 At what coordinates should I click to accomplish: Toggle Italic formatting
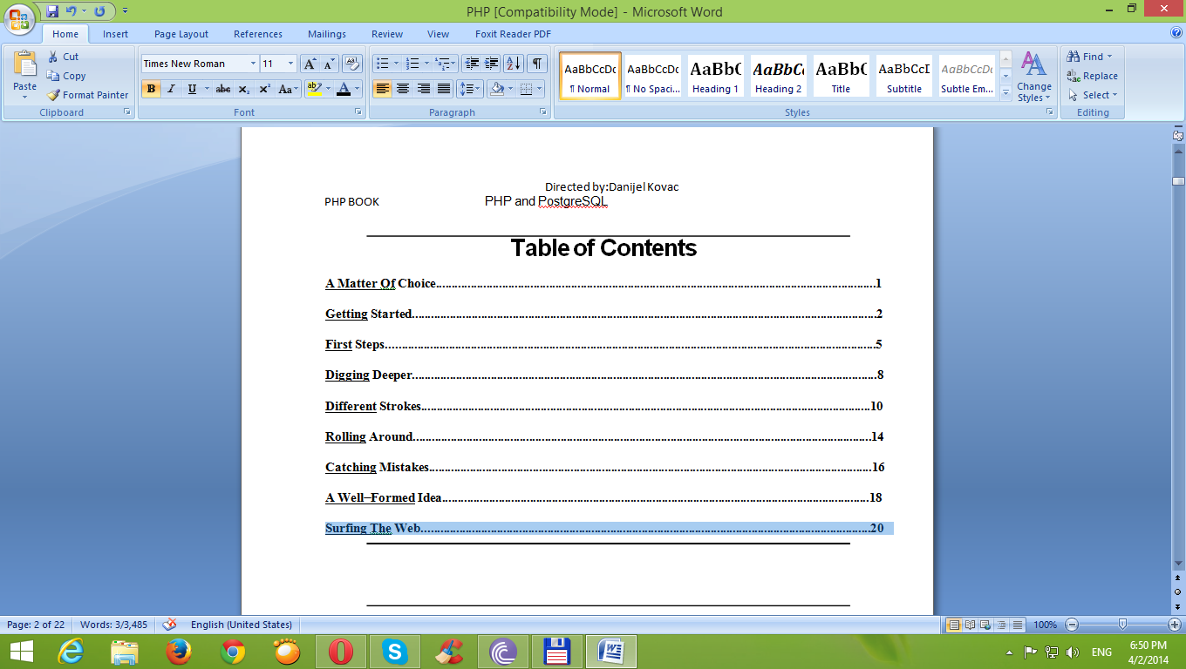pyautogui.click(x=171, y=89)
